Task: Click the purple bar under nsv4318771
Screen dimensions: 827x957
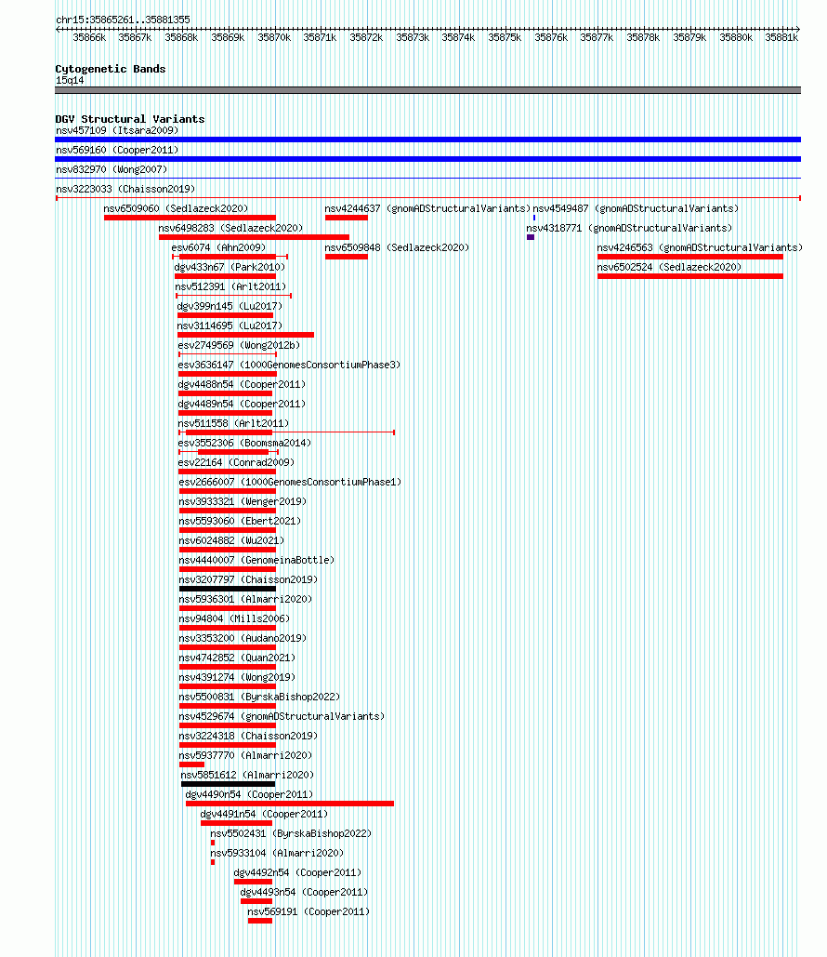Action: 531,237
